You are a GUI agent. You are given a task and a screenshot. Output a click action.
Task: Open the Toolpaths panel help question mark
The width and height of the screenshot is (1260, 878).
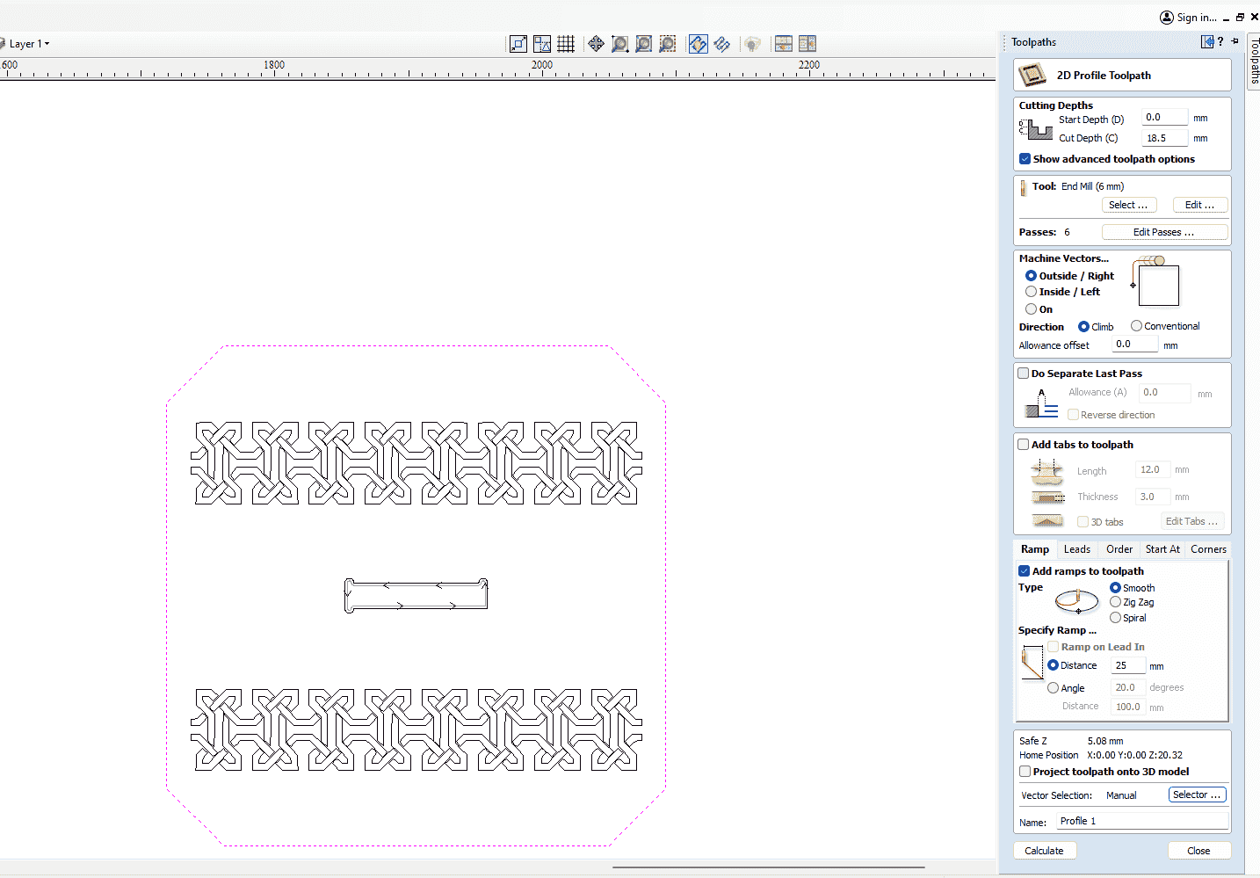[1220, 41]
